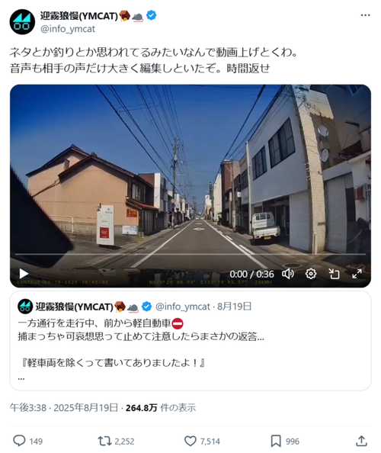Viewport: 381px width, 453px height.
Task: Mute the video with the speaker icon
Action: pos(288,274)
